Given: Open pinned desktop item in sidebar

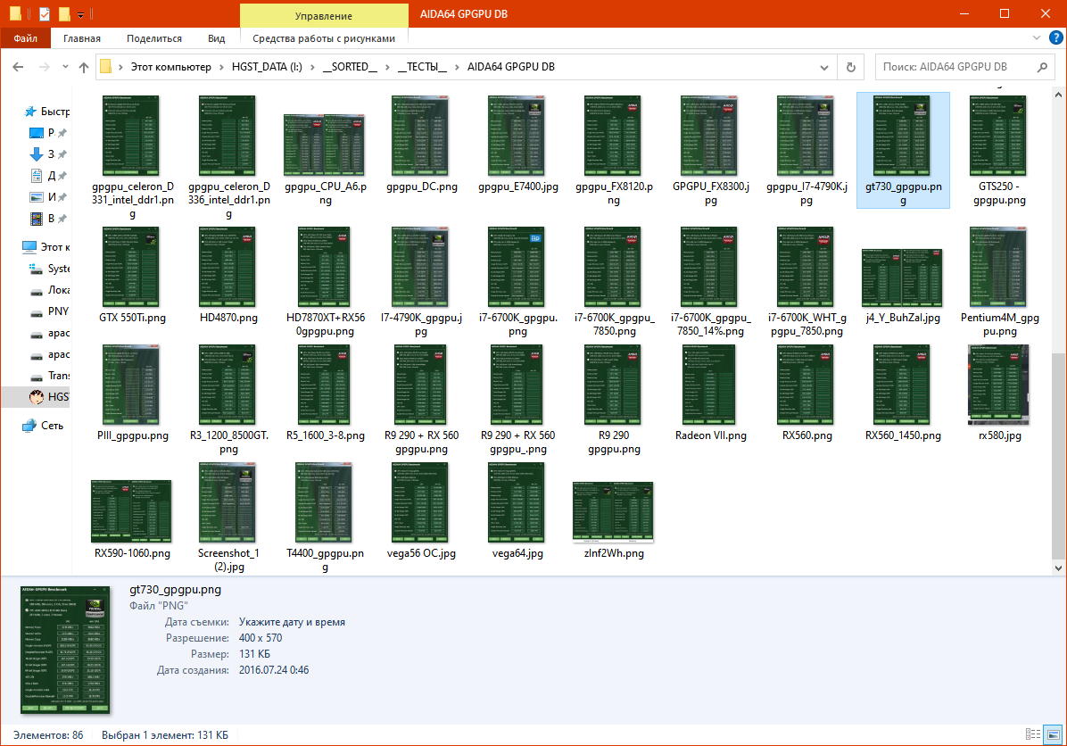Looking at the screenshot, I should [x=47, y=133].
